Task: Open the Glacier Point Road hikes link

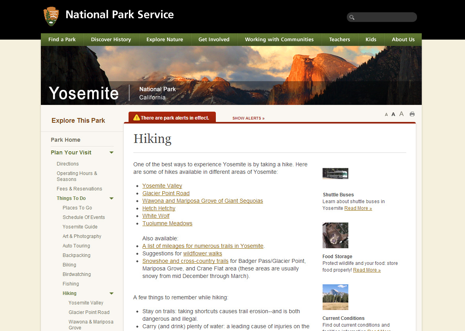Action: point(166,193)
